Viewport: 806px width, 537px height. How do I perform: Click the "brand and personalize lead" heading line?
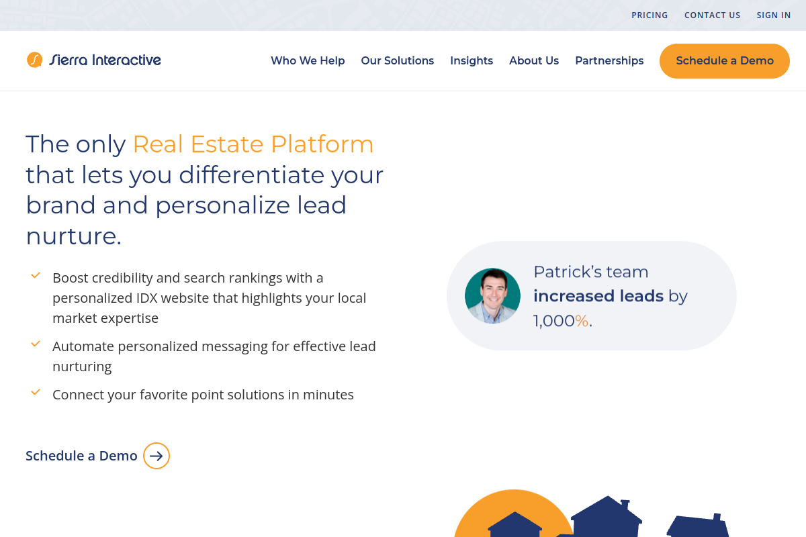[x=186, y=205]
